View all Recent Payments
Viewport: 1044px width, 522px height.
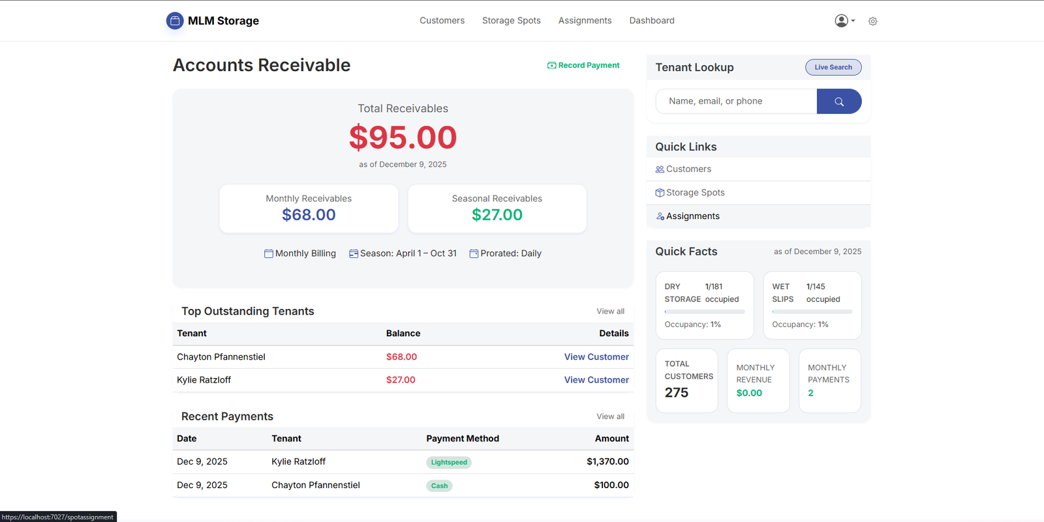[x=610, y=417]
